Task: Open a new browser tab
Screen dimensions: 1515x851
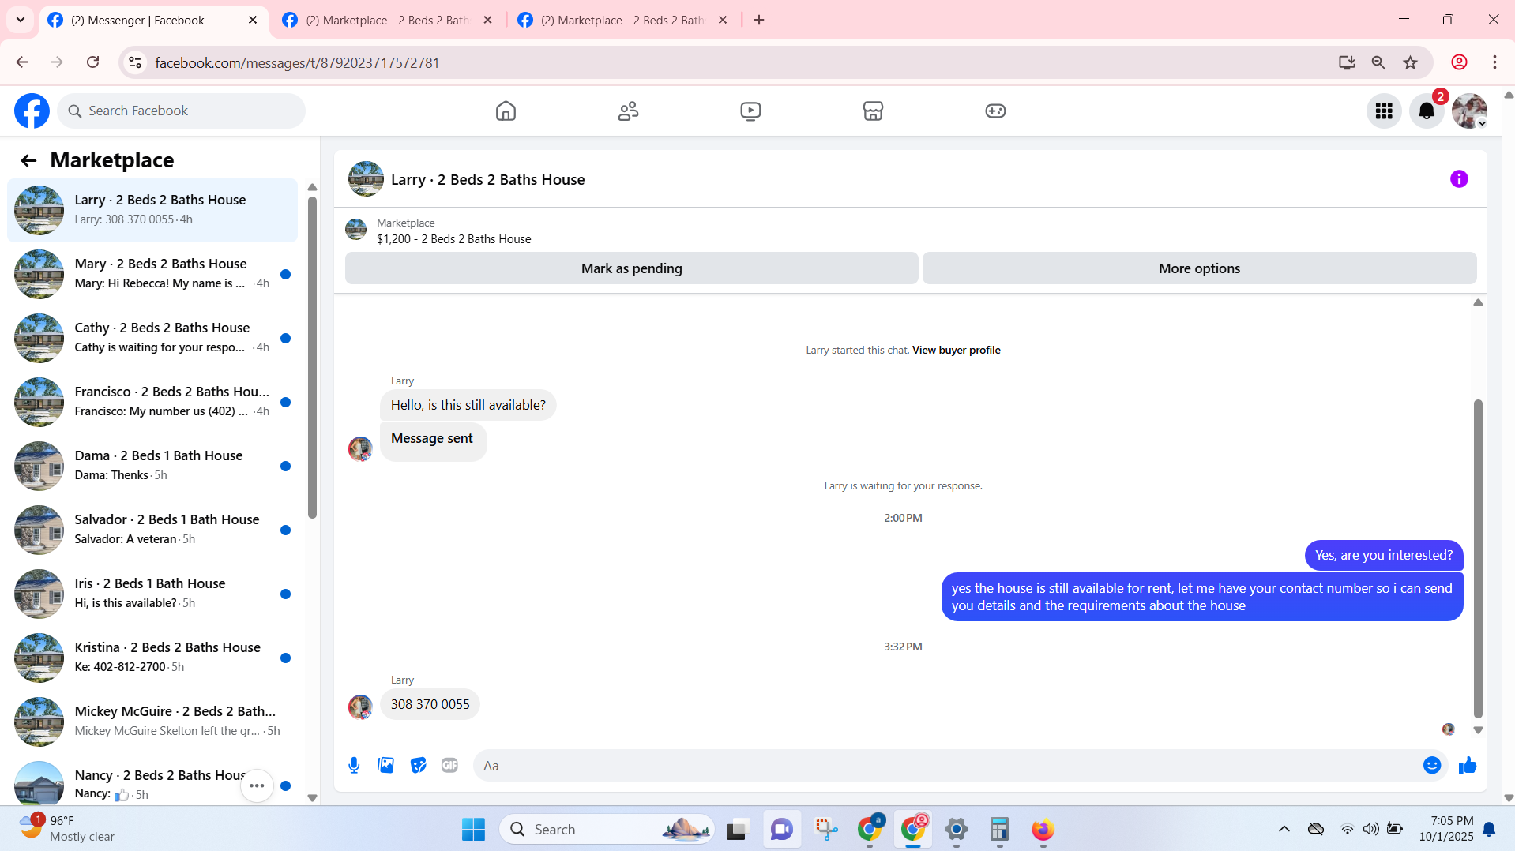Action: pos(759,21)
